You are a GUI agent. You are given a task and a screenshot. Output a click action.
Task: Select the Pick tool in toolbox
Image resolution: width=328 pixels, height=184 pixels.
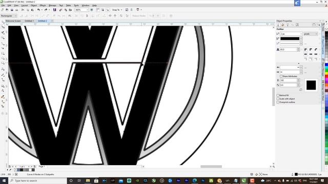pyautogui.click(x=3, y=22)
